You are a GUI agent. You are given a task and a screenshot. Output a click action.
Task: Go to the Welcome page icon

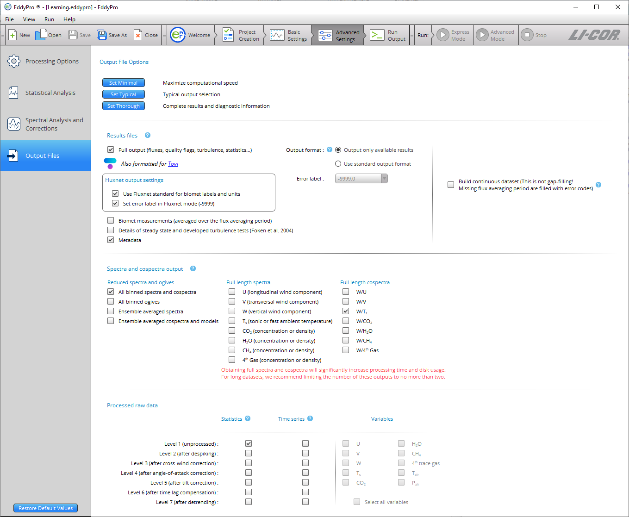point(178,35)
